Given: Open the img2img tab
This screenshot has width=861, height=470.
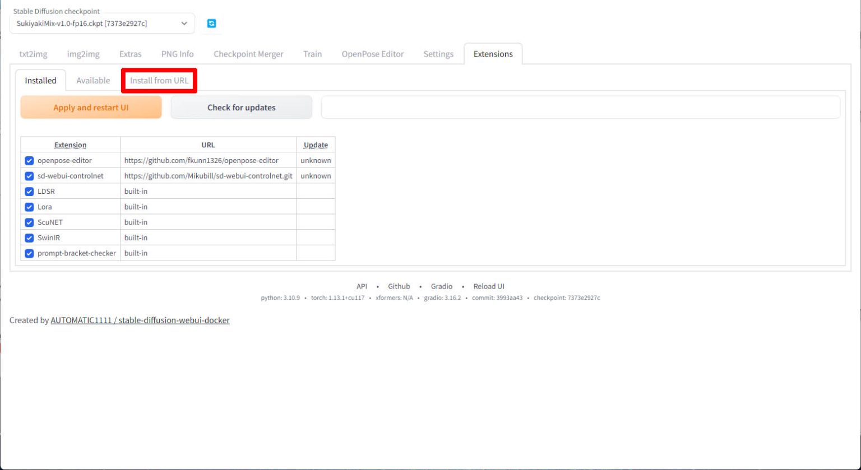Looking at the screenshot, I should coord(83,54).
